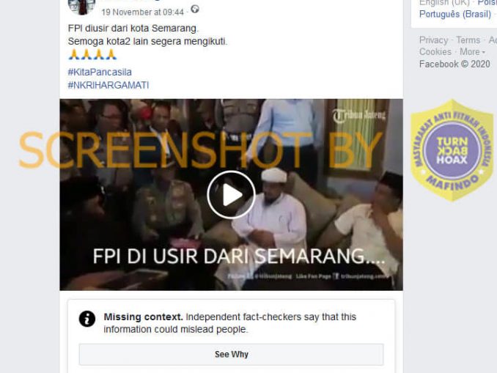
Task: Click the globe public-privacy icon
Action: click(195, 10)
